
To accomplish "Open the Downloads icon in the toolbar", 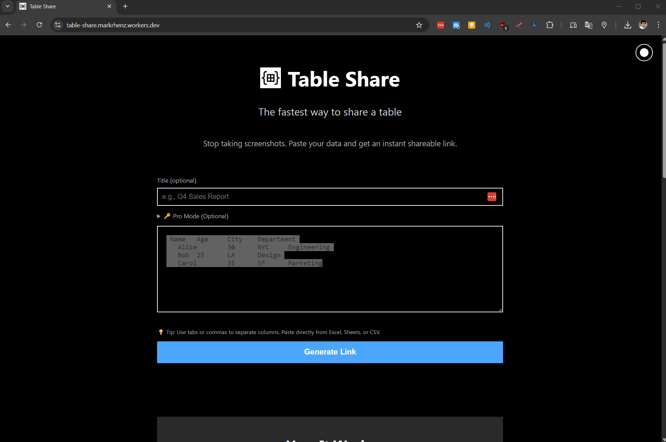I will coord(627,25).
